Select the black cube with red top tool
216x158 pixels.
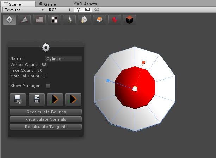point(129,20)
